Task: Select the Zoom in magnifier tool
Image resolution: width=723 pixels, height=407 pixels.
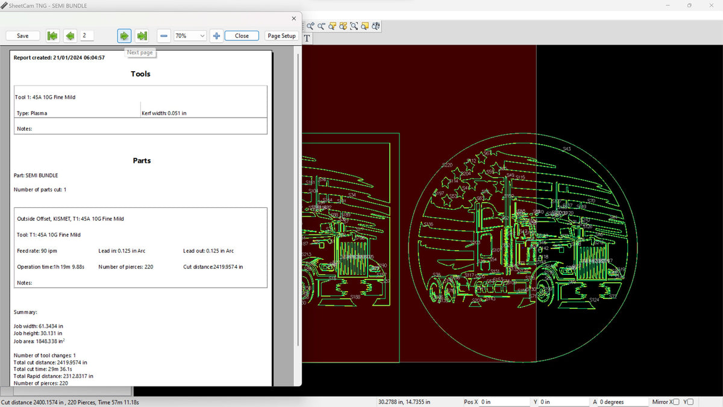Action: (x=310, y=26)
